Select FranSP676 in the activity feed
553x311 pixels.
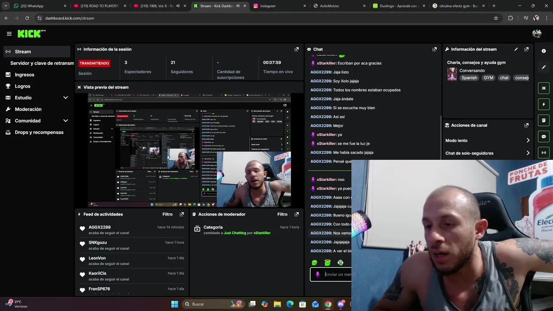point(99,289)
